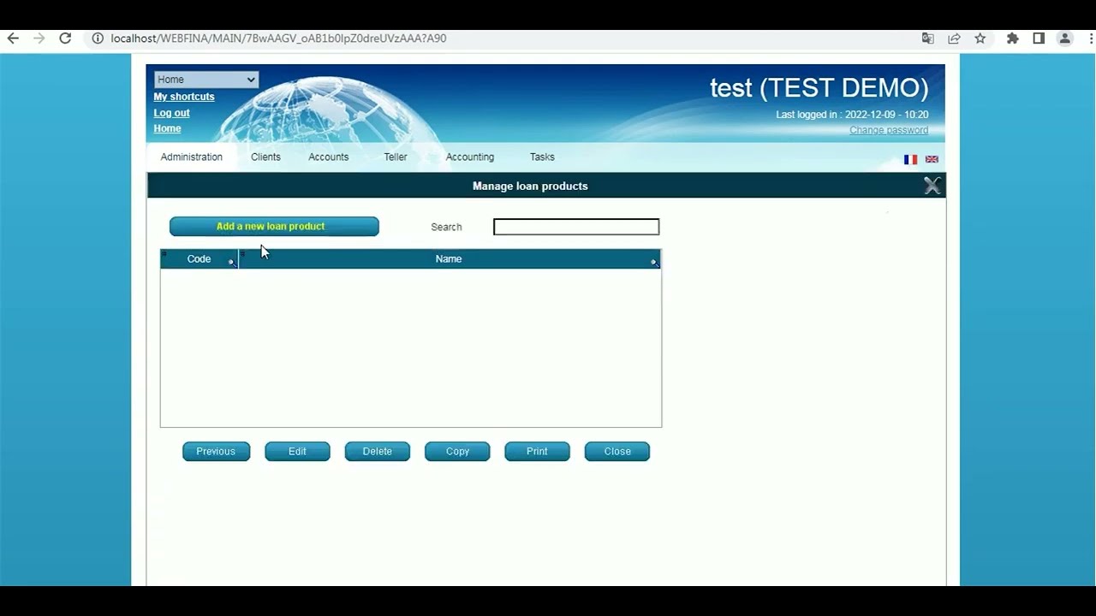This screenshot has height=616, width=1096.
Task: Click the Copy button
Action: tap(457, 452)
